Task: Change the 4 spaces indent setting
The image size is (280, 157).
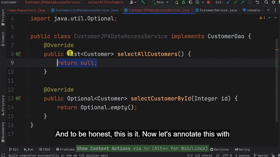Action: tap(242, 155)
